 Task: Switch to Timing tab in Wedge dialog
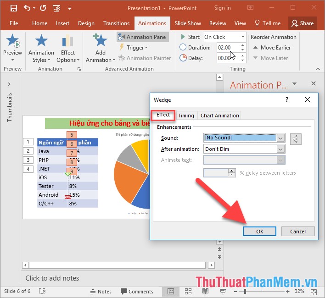coord(186,116)
